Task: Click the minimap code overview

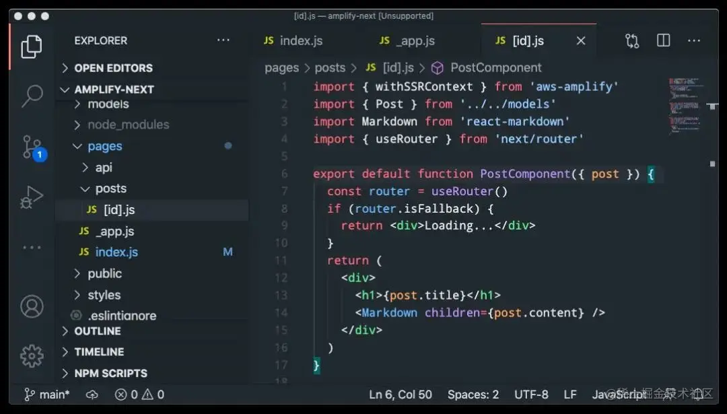Action: pyautogui.click(x=685, y=106)
